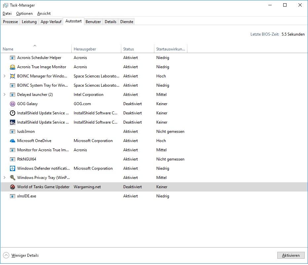Viewport: 308px width, 265px height.
Task: Click the BOINC Manager star icon
Action: (x=12, y=76)
